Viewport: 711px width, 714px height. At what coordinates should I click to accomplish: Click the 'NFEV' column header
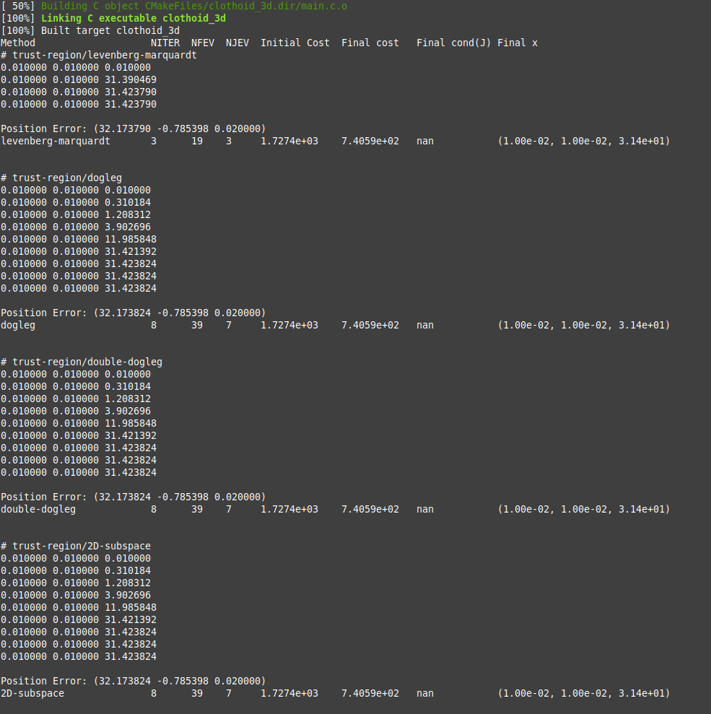(x=203, y=43)
